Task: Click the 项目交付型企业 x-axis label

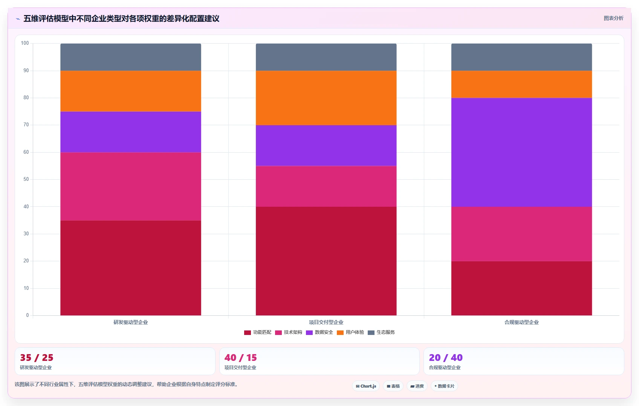Action: pyautogui.click(x=326, y=322)
